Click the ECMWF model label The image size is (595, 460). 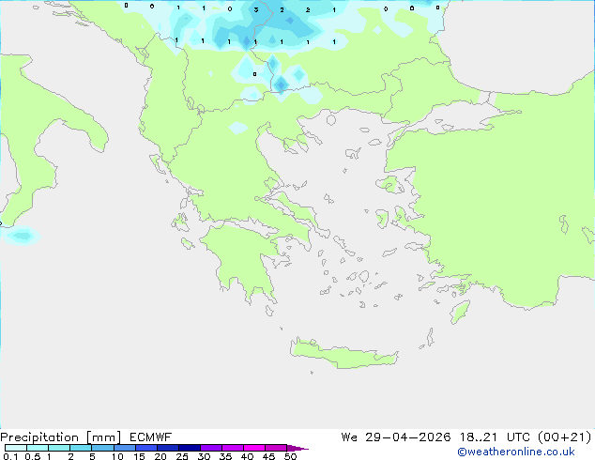tap(151, 437)
